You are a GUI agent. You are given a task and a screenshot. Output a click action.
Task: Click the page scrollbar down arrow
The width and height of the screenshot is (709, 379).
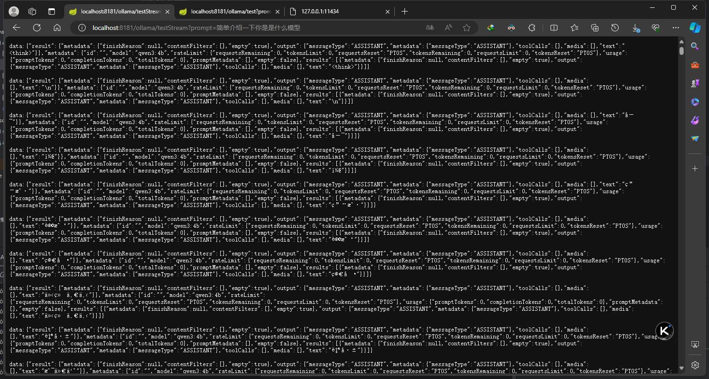pyautogui.click(x=681, y=368)
